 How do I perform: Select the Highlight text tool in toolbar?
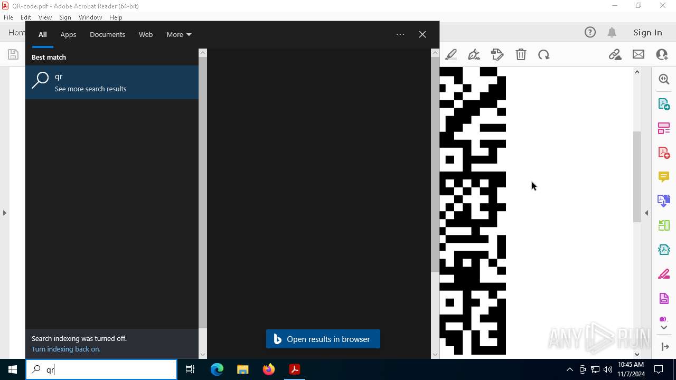[x=451, y=54]
